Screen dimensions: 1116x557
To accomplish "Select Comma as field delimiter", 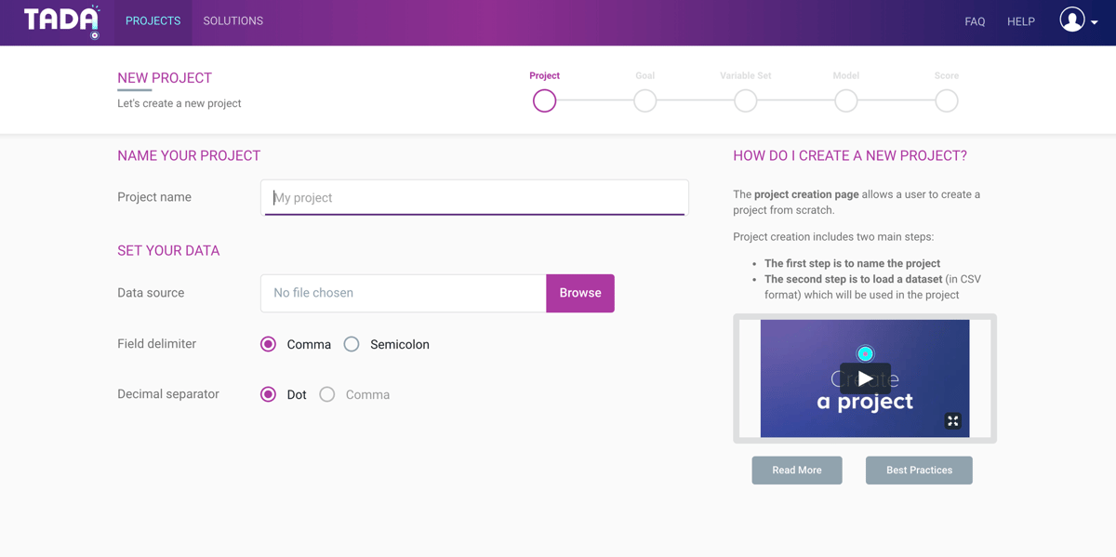I will click(x=269, y=344).
